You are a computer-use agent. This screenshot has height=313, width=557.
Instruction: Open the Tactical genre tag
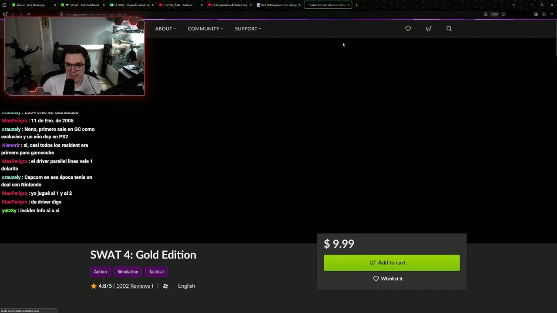coord(156,272)
